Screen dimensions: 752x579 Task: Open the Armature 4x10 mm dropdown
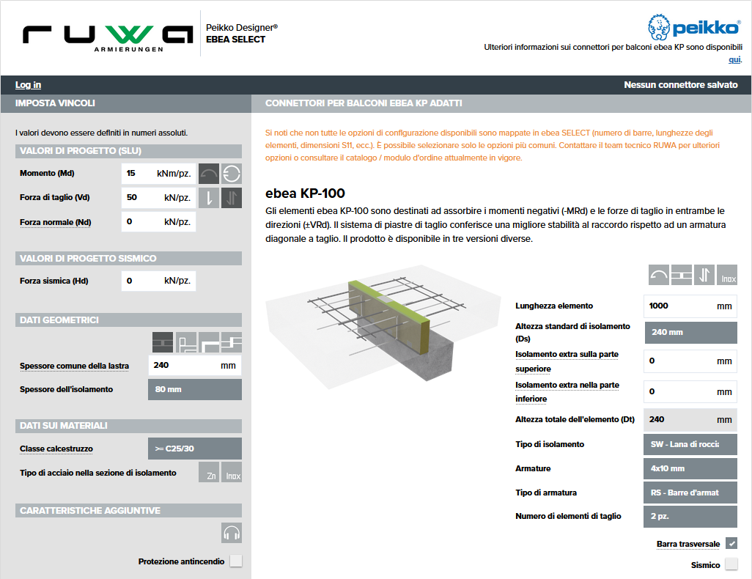tap(690, 468)
